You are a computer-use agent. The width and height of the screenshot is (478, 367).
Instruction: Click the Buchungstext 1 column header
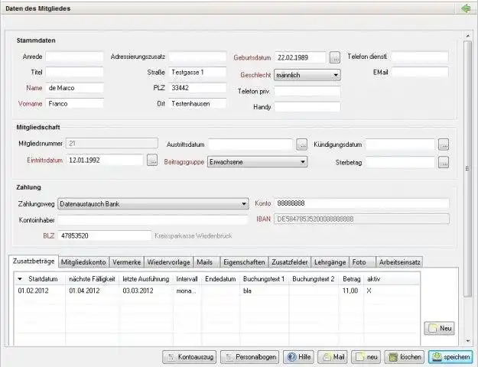(264, 279)
